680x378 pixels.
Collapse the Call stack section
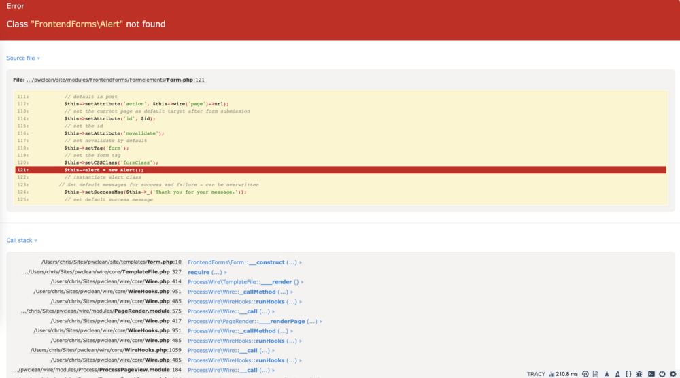click(22, 241)
